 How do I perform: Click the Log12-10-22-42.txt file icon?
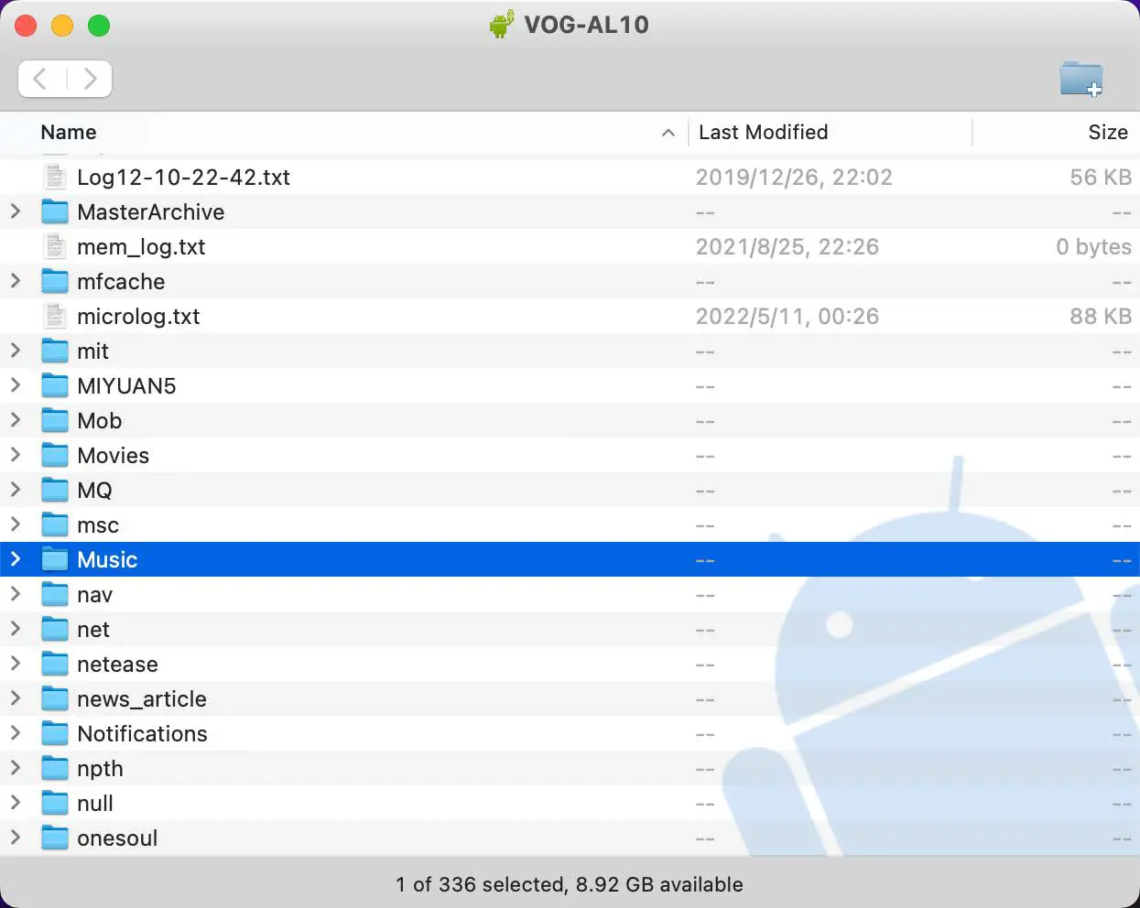coord(55,177)
